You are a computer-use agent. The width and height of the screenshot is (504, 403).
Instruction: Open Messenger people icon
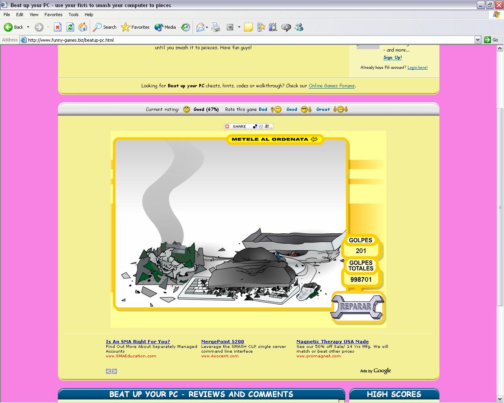tap(299, 27)
